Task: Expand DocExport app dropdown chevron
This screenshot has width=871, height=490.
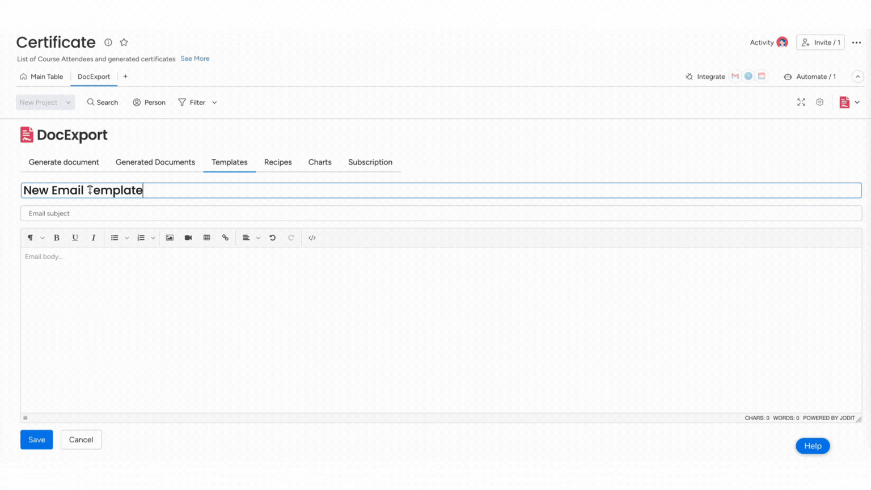Action: point(857,103)
